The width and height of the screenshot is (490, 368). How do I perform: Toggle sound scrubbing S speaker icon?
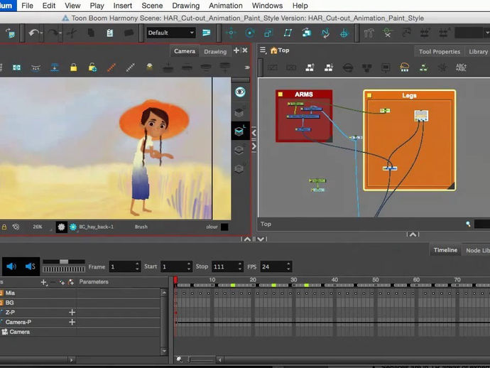[x=31, y=266]
